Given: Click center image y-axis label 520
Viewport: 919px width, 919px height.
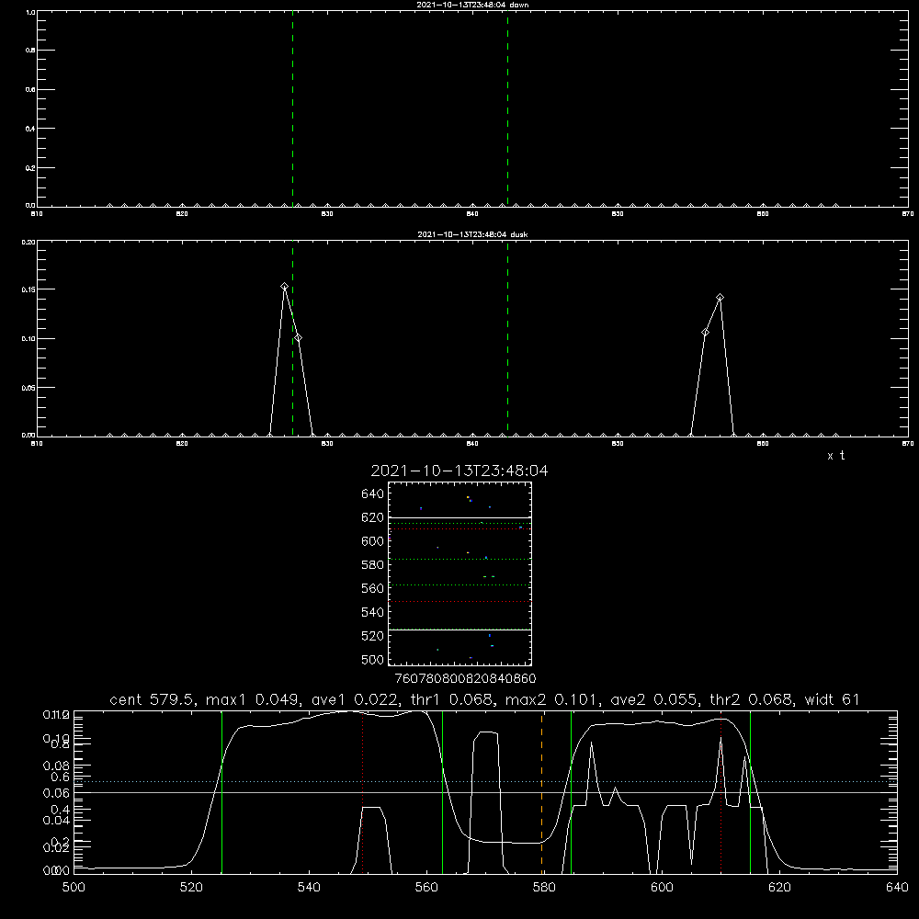Looking at the screenshot, I should (x=373, y=636).
